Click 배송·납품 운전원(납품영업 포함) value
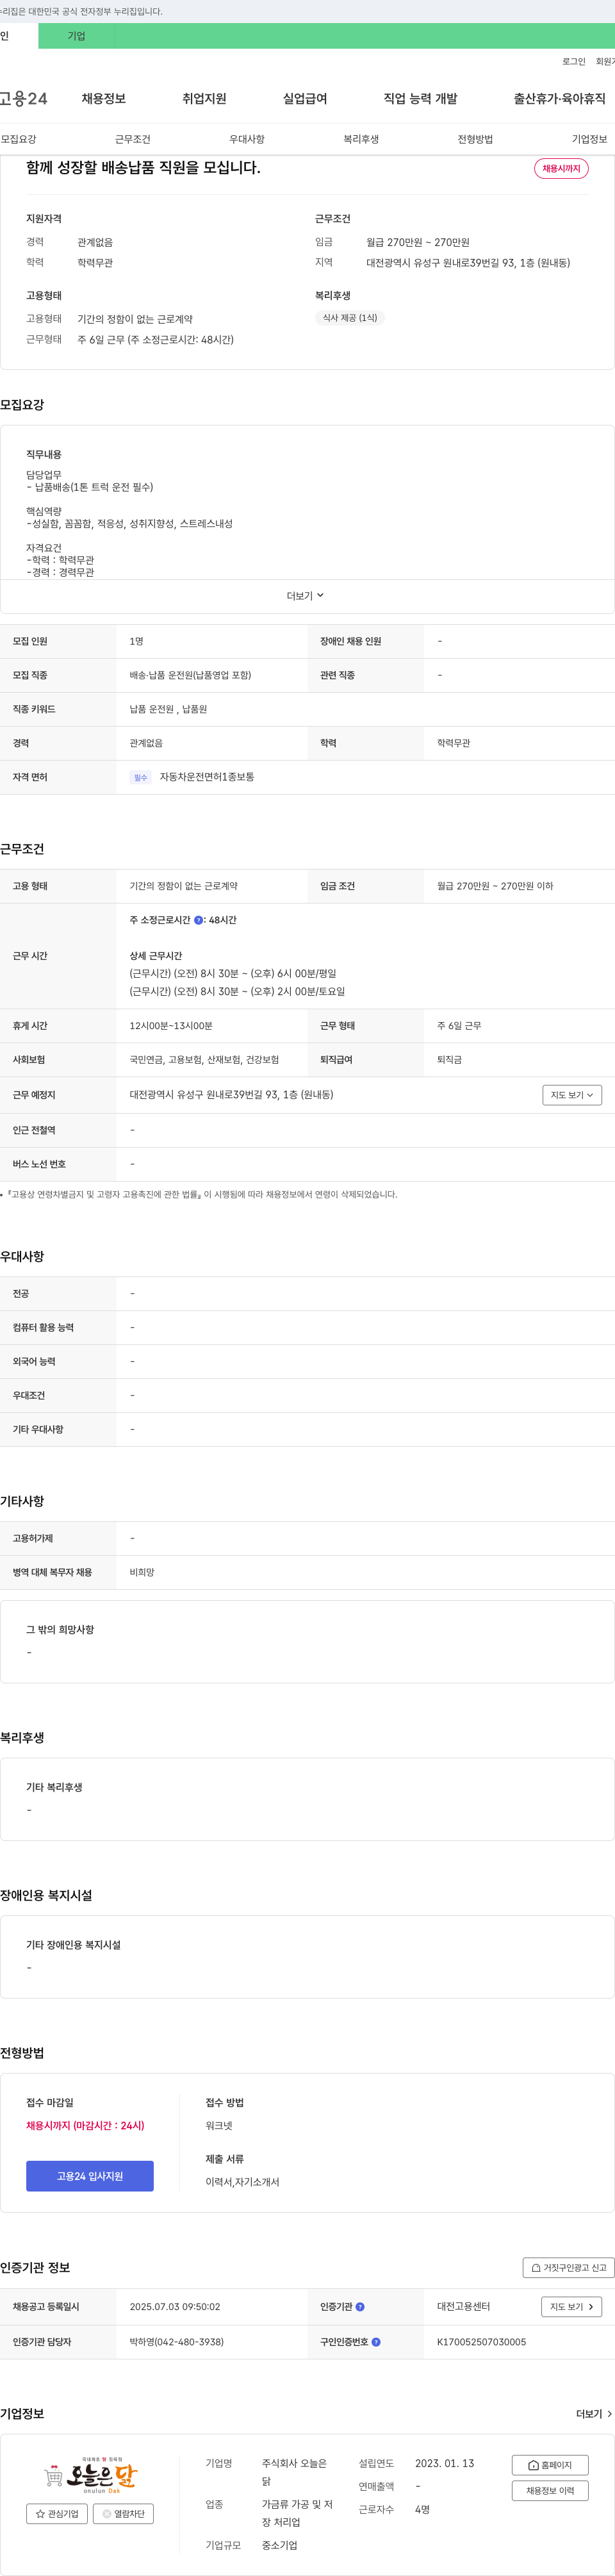615x2576 pixels. point(190,675)
